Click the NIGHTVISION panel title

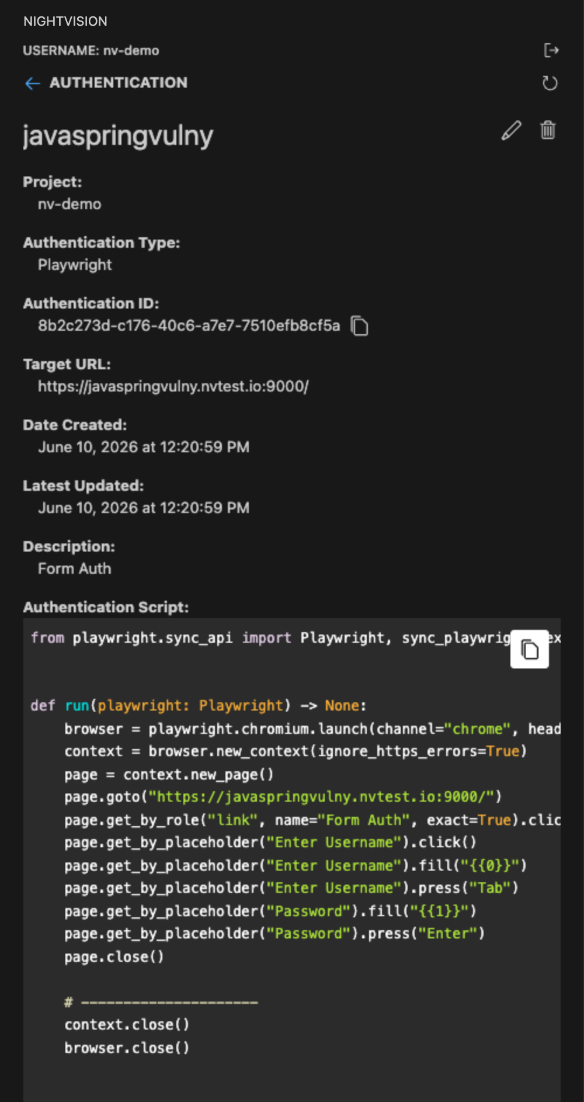coord(65,22)
